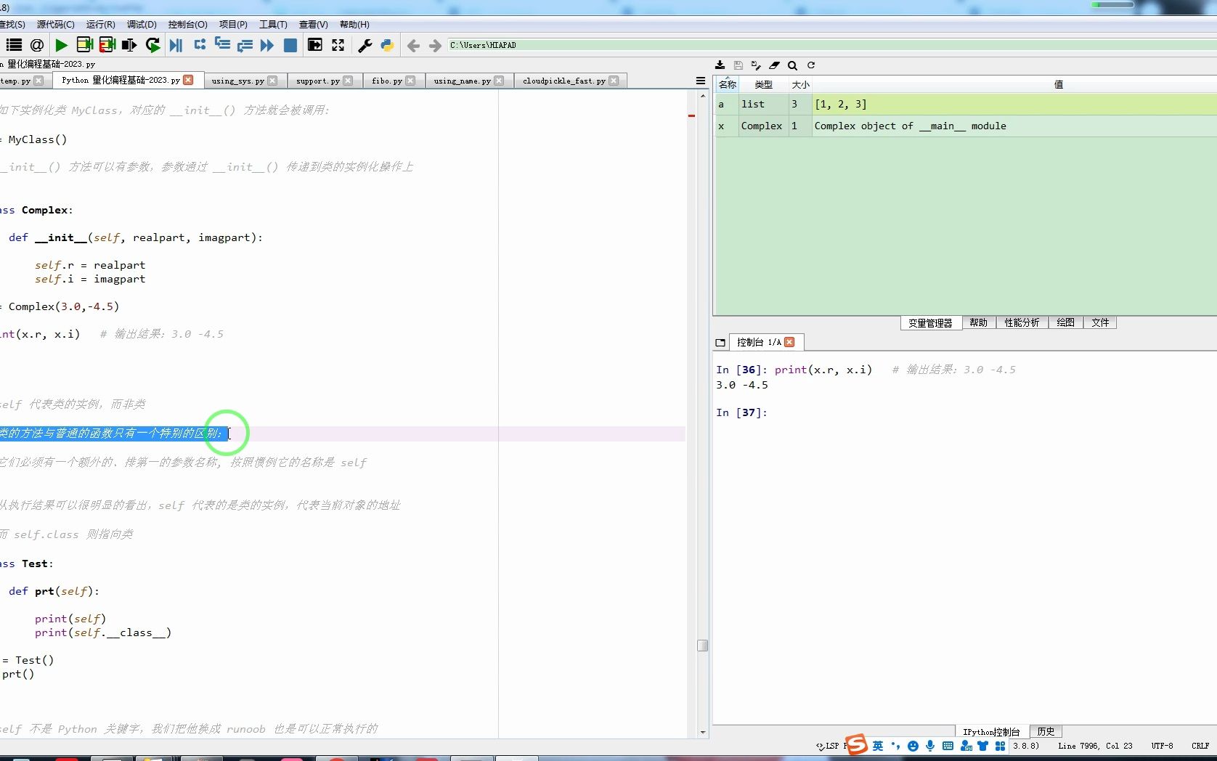Switch to 文件 pane tab
The width and height of the screenshot is (1217, 761).
tap(1100, 322)
